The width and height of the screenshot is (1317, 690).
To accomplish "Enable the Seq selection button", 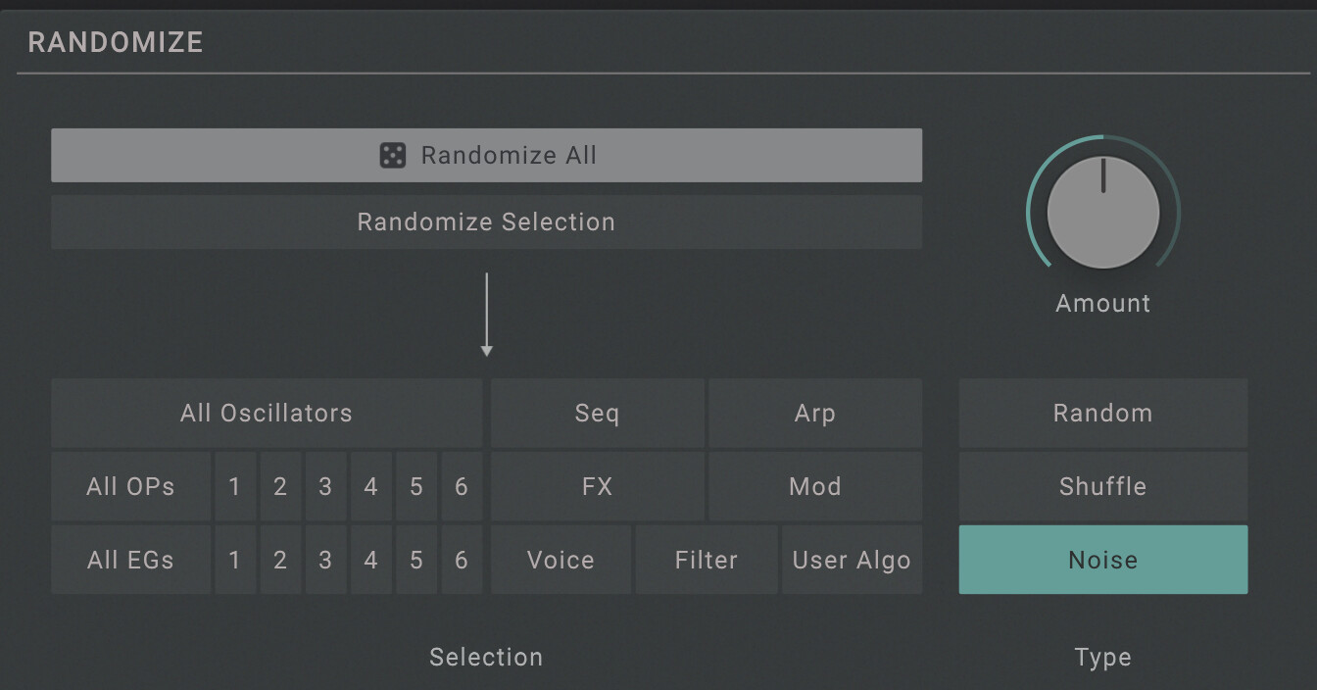I will click(x=597, y=413).
